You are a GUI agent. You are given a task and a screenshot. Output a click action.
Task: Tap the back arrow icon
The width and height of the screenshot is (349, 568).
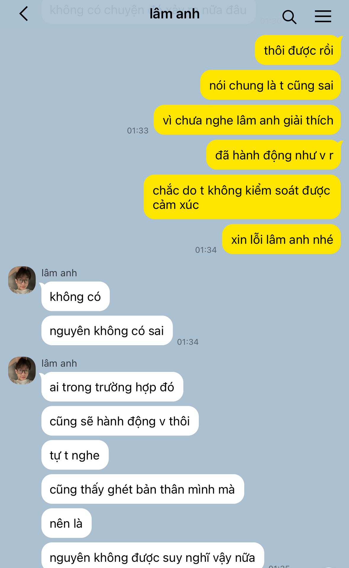point(24,14)
